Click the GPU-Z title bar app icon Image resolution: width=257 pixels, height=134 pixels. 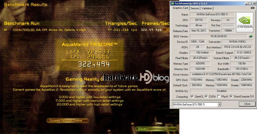172,3
